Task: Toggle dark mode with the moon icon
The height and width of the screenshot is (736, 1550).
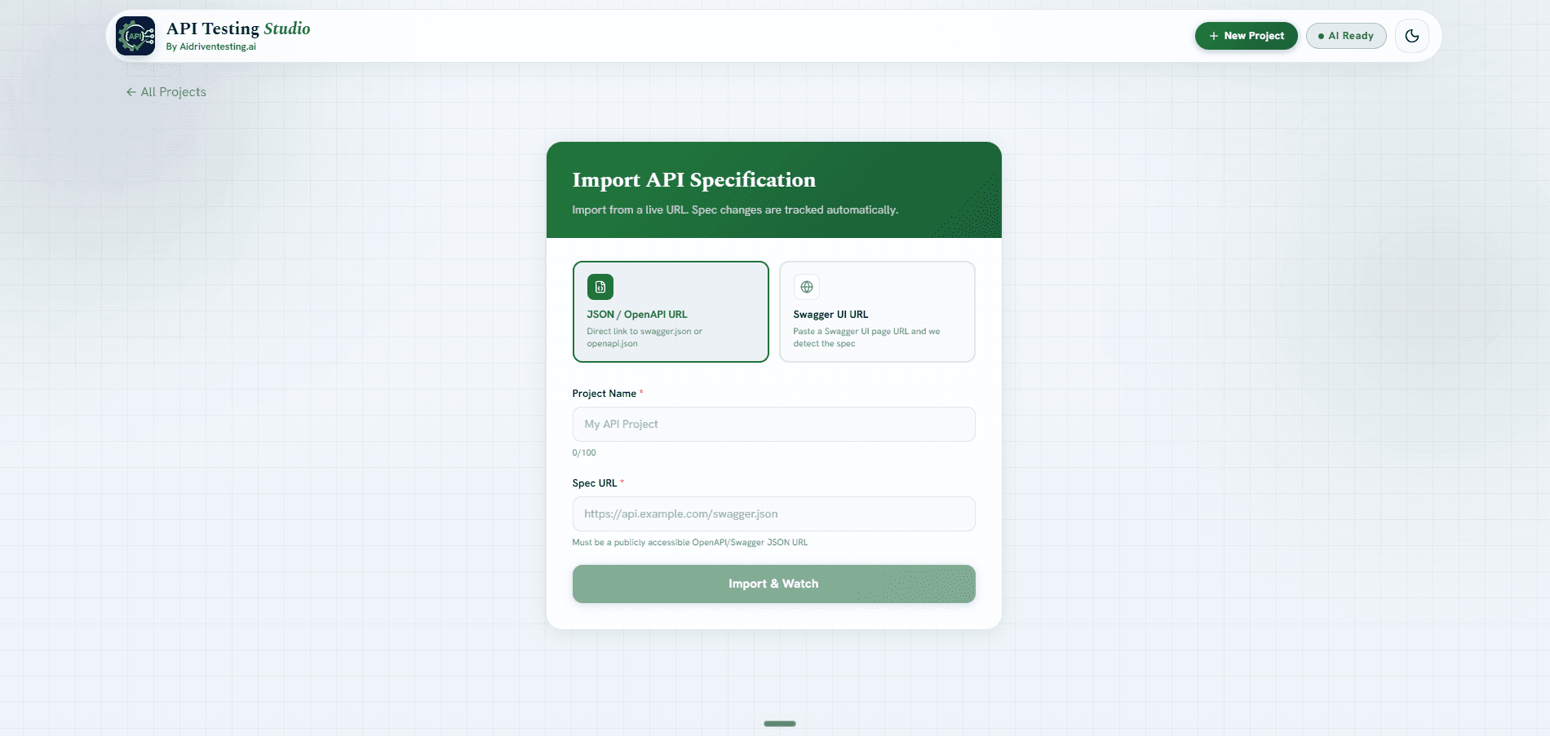Action: click(1411, 36)
